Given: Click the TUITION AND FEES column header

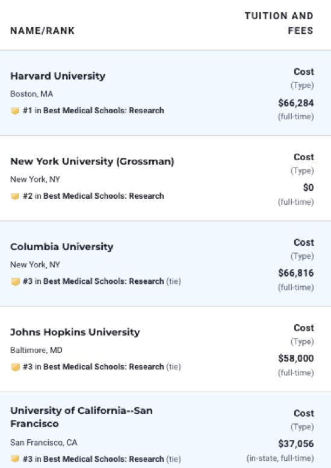Looking at the screenshot, I should (279, 23).
